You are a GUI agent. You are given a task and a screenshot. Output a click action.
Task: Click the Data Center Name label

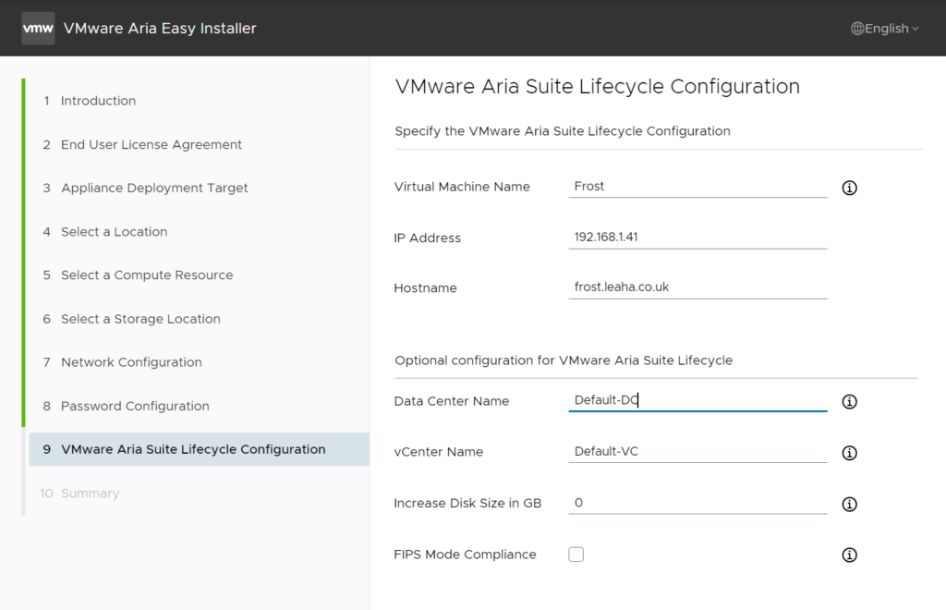coord(451,400)
